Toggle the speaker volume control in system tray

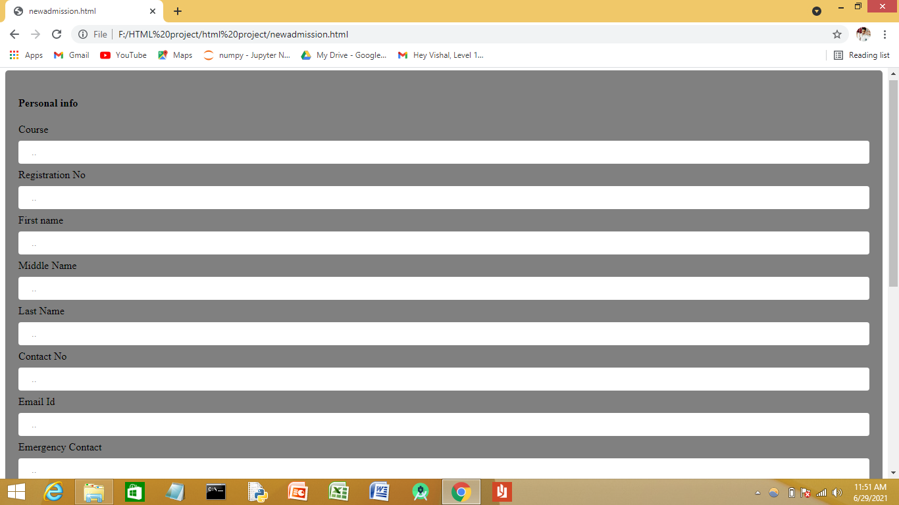point(837,492)
